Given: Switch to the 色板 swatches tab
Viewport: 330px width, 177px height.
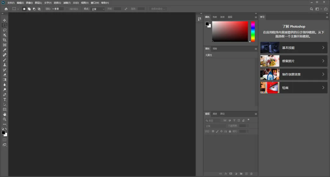Looking at the screenshot, I should tap(215, 17).
